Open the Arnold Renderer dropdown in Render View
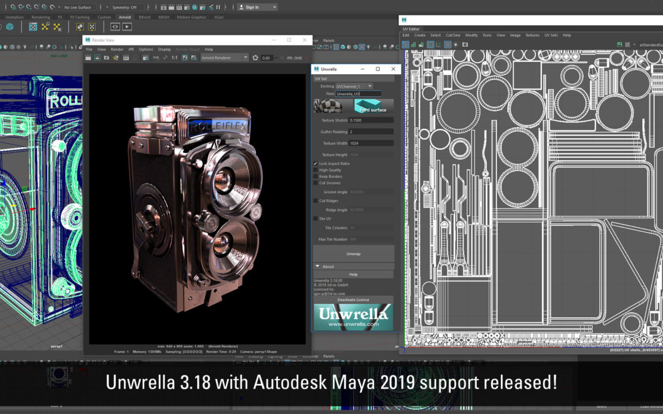 225,58
